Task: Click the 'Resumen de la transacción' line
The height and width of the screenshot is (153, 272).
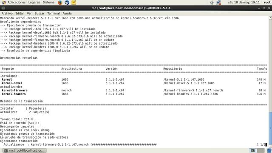Action: (x=21, y=101)
